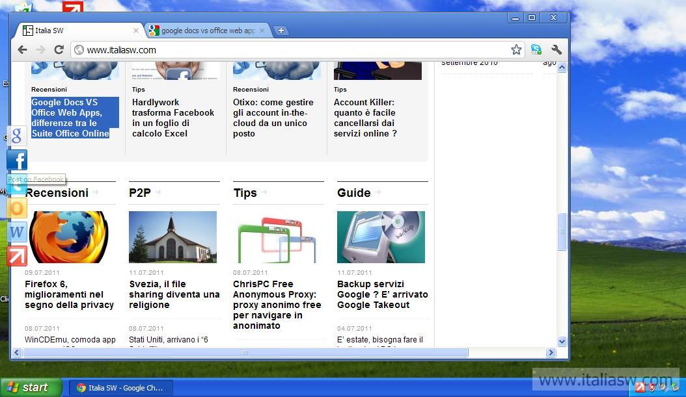Screen dimensions: 686x397
Task: Open the Tips section heading
Action: 245,193
